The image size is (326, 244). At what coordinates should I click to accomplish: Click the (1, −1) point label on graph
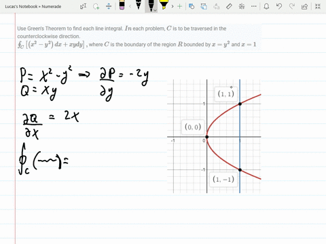223,180
